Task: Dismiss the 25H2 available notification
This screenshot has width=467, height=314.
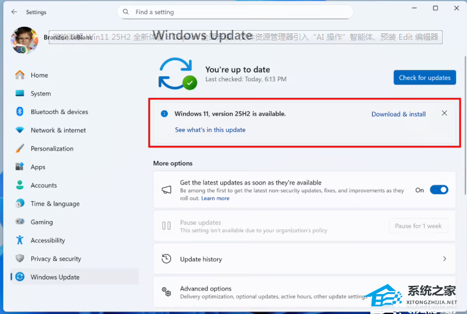Action: pyautogui.click(x=445, y=113)
